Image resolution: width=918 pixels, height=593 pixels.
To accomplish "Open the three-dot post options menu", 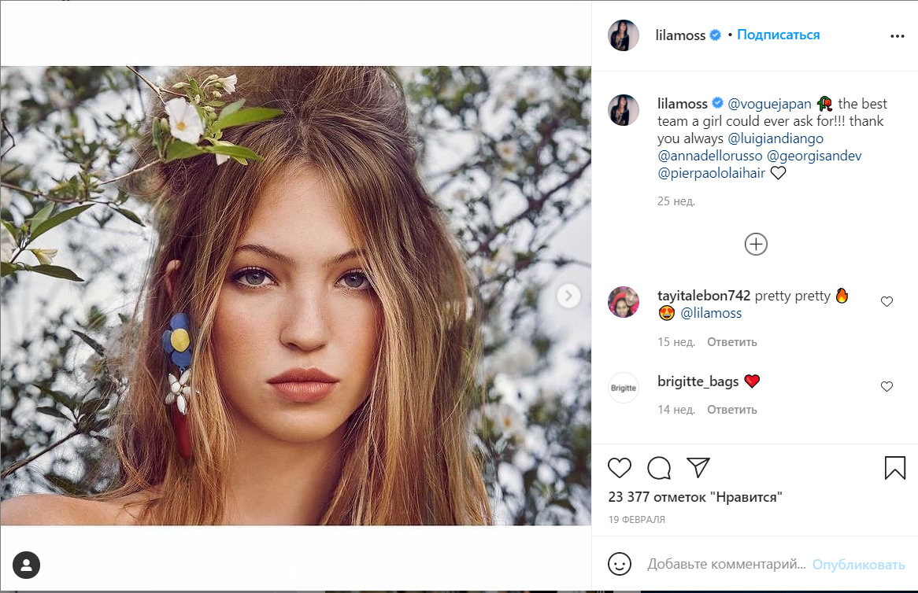I will [898, 36].
